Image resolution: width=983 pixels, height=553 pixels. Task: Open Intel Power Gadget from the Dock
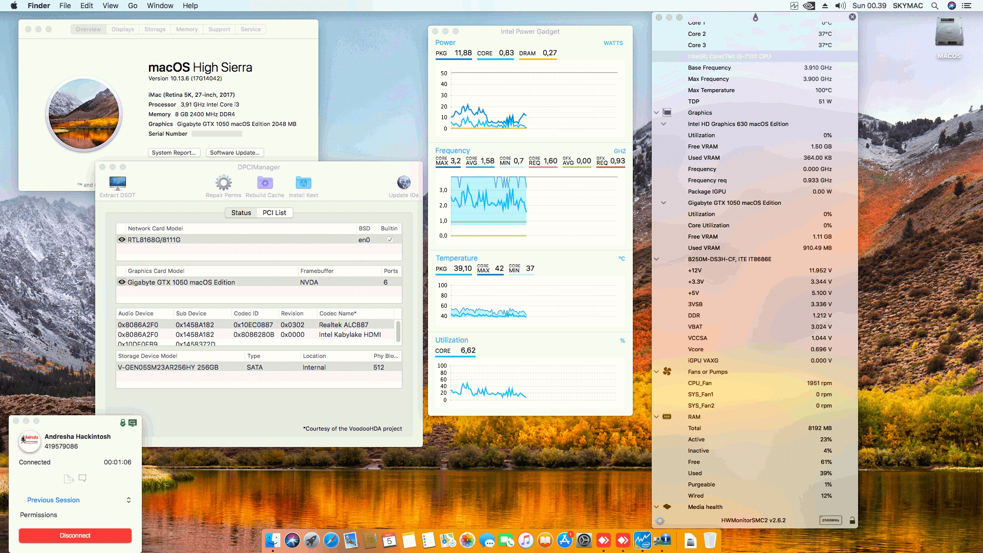click(x=643, y=539)
